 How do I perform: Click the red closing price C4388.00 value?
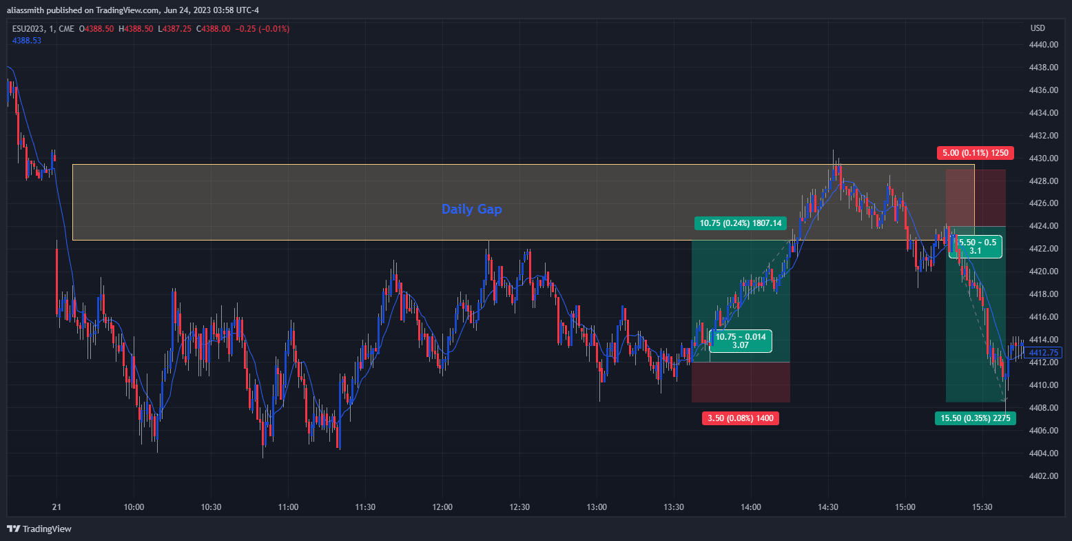[x=212, y=29]
